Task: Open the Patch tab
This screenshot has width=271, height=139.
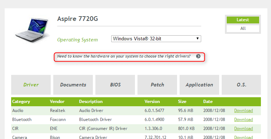Action: pyautogui.click(x=157, y=85)
